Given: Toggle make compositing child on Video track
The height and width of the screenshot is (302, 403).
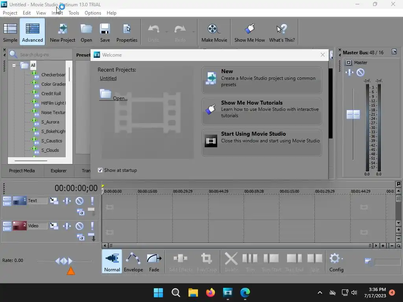Looking at the screenshot, I should tap(91, 237).
